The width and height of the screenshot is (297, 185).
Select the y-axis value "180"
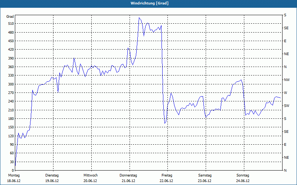[11, 119]
